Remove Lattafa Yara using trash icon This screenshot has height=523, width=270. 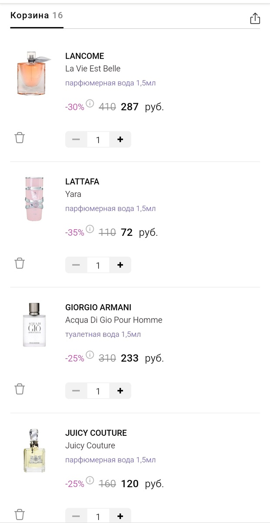[x=20, y=263]
